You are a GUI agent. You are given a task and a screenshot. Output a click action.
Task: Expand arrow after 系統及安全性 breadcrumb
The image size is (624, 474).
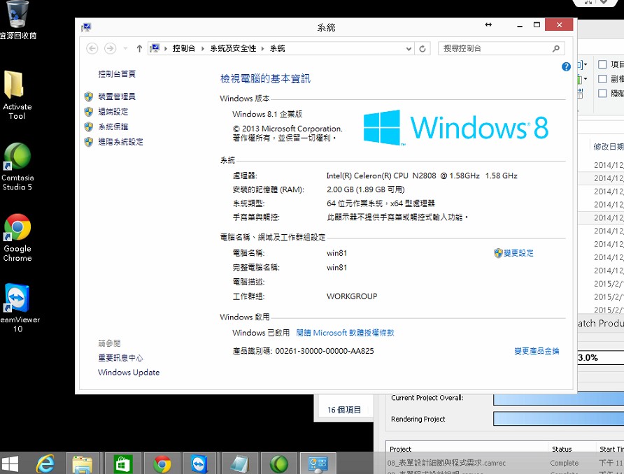point(262,48)
